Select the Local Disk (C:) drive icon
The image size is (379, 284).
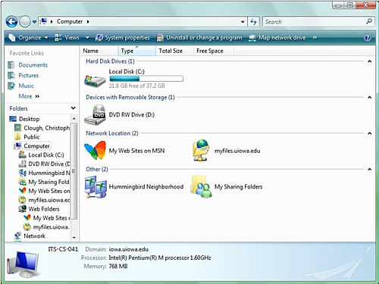click(x=96, y=80)
